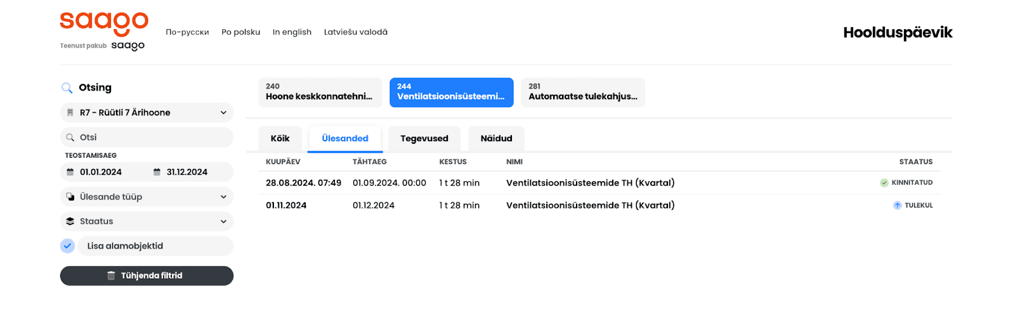The height and width of the screenshot is (316, 1015).
Task: Click task name in the Tulekul row
Action: [x=591, y=206]
